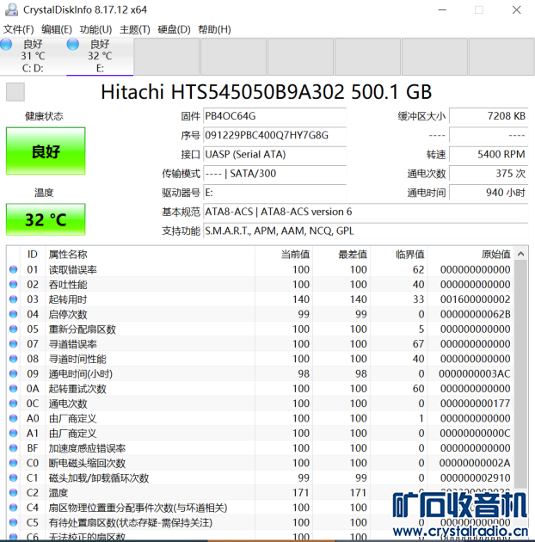
Task: Click status orb on row C2 温度
Action: pos(13,493)
